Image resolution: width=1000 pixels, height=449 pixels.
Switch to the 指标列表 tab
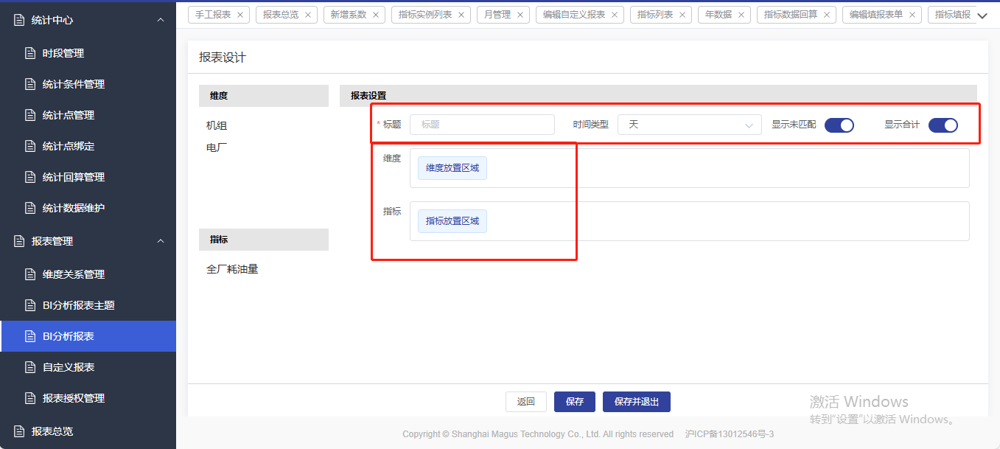(654, 15)
